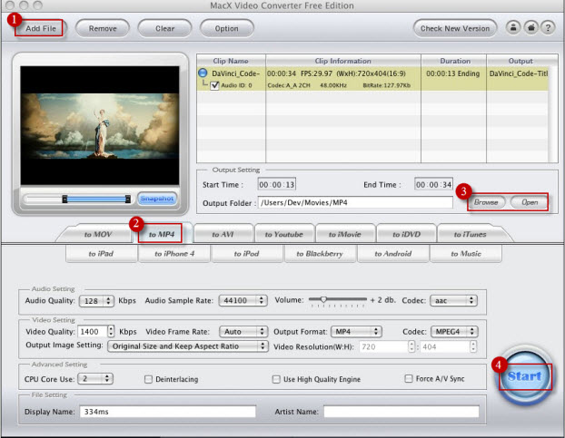This screenshot has height=438, width=565.
Task: Click the End Time field
Action: click(433, 184)
